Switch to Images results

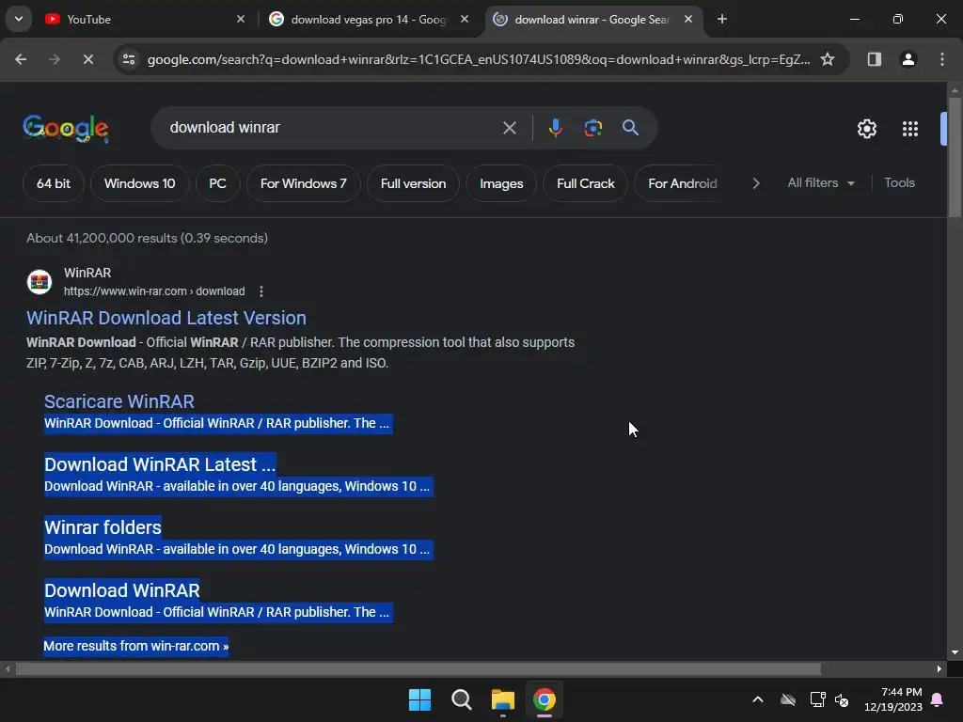coord(501,183)
